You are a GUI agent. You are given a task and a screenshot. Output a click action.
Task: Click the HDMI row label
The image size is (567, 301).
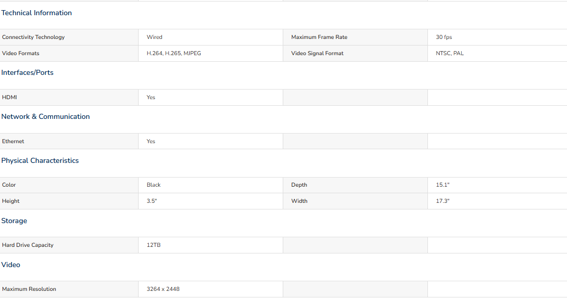click(x=10, y=97)
